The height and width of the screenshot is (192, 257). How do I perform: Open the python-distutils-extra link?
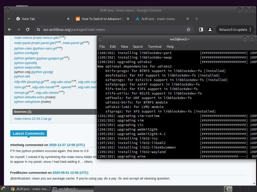29,97
